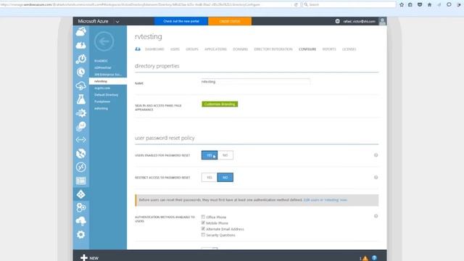Uncheck the Alternate Email Address checkbox
Viewport: 464px width, 261px height.
[203, 229]
